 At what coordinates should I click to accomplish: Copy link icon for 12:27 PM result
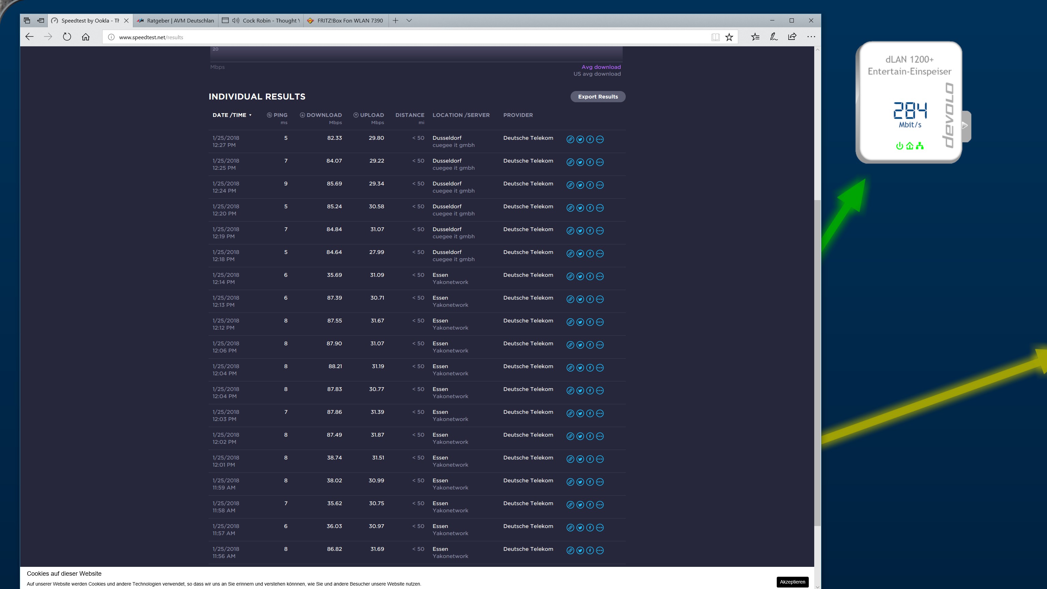(570, 139)
